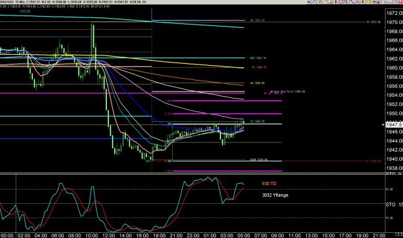The height and width of the screenshot is (238, 403).
Task: Click the red down-arrow toolbar icon
Action: (362, 1)
